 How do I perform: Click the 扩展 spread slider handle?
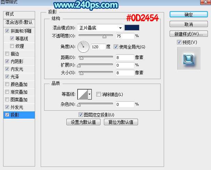79,66
